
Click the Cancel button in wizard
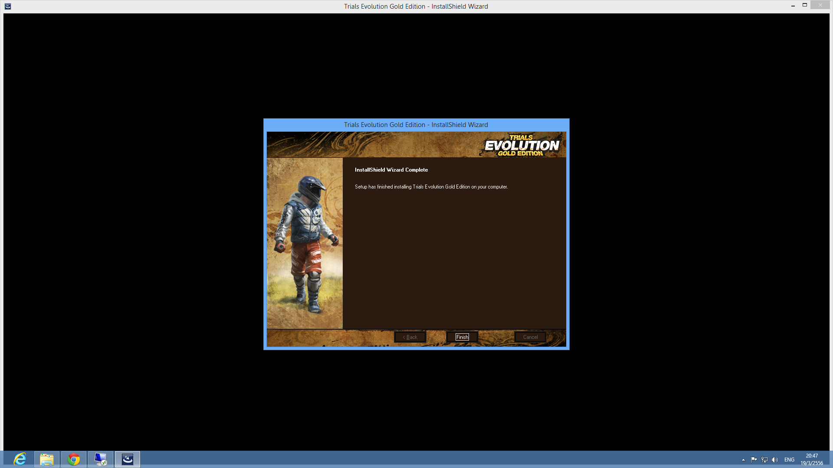[x=530, y=337]
